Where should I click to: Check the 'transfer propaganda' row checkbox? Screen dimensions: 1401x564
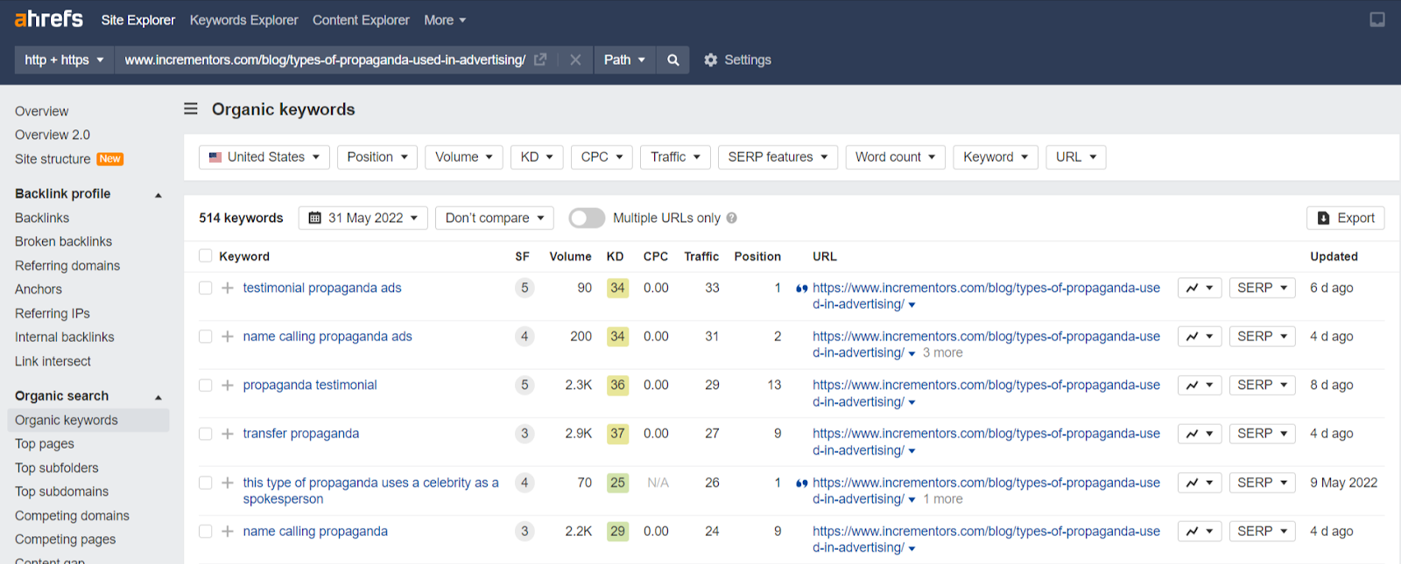[x=206, y=434]
